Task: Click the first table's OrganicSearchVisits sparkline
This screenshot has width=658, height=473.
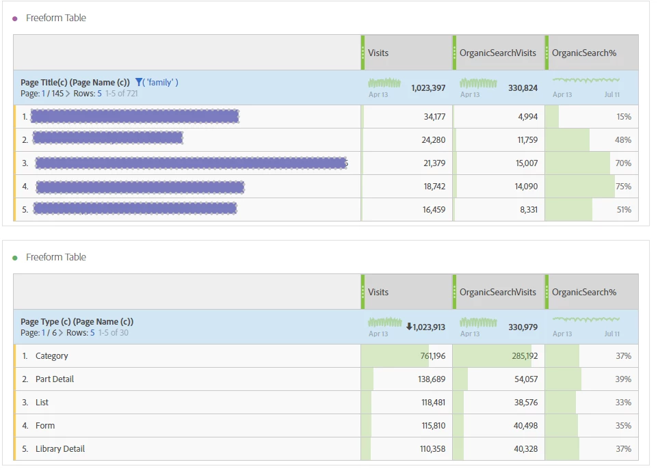Action: [478, 83]
